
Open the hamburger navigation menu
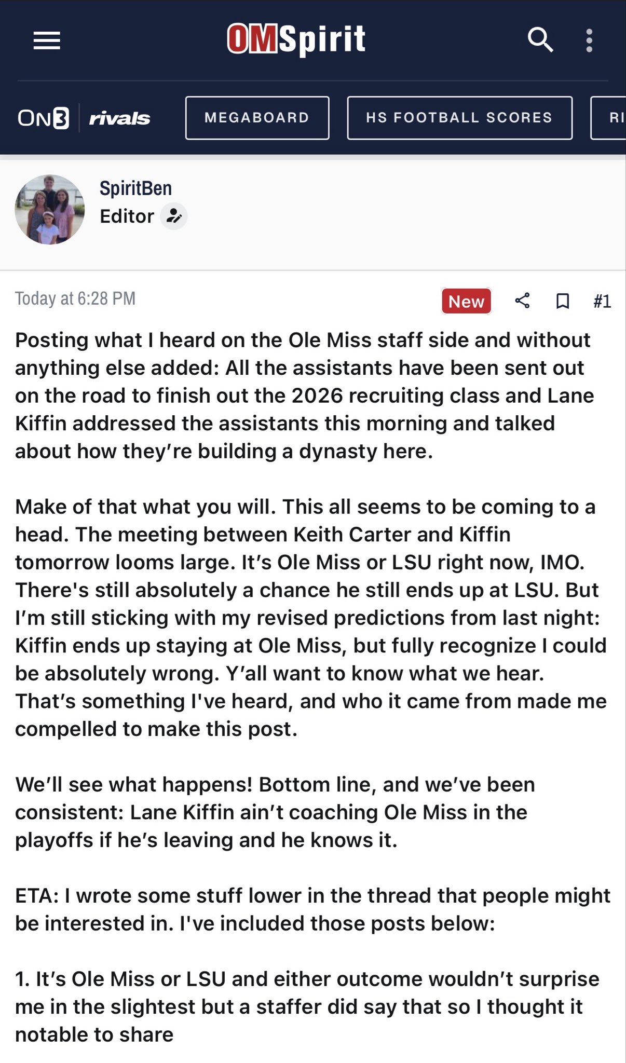tap(47, 40)
